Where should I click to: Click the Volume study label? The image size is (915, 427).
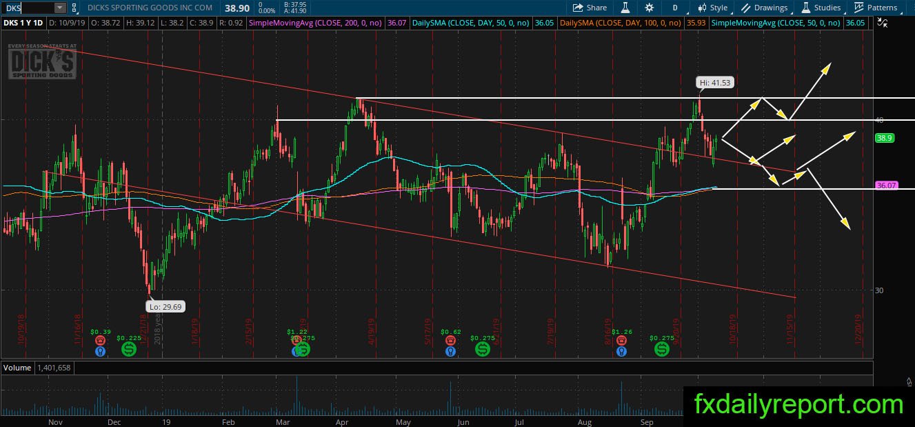tap(17, 368)
